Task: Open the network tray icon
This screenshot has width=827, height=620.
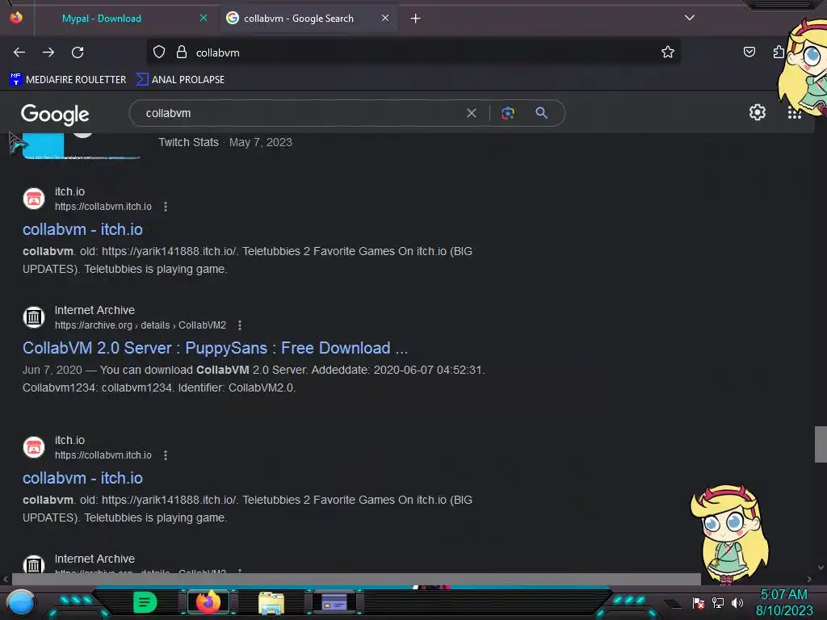Action: [x=718, y=602]
